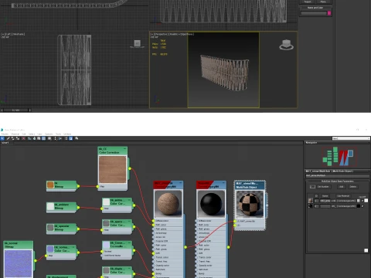Click the wood sub-material thumbnail in row one
This screenshot has height=278, width=371.
[x=311, y=200]
